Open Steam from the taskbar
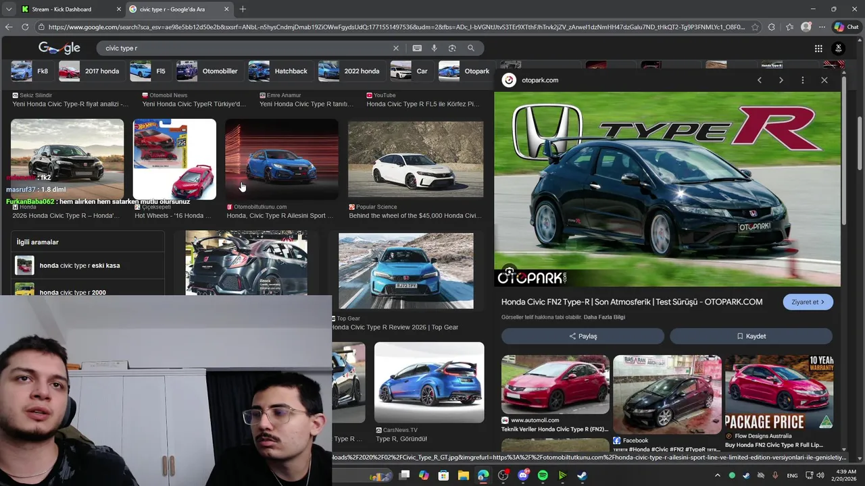This screenshot has height=486, width=865. tap(582, 476)
